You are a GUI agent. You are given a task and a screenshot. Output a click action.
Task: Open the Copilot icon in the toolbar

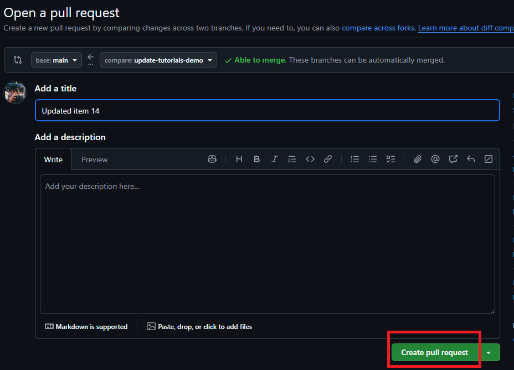212,159
